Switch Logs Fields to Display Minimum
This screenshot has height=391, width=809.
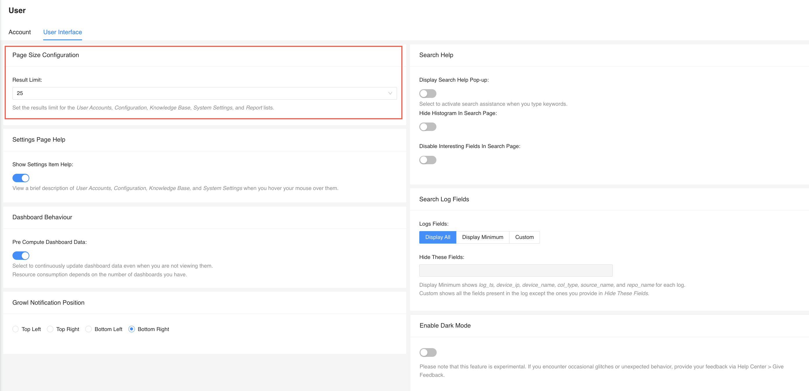(x=483, y=237)
